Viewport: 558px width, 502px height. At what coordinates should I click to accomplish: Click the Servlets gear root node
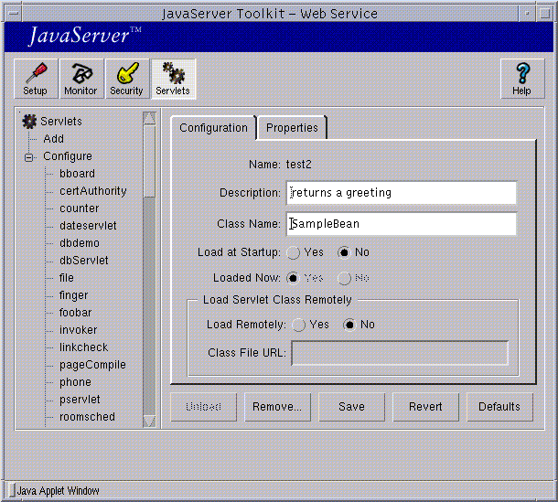pos(53,122)
